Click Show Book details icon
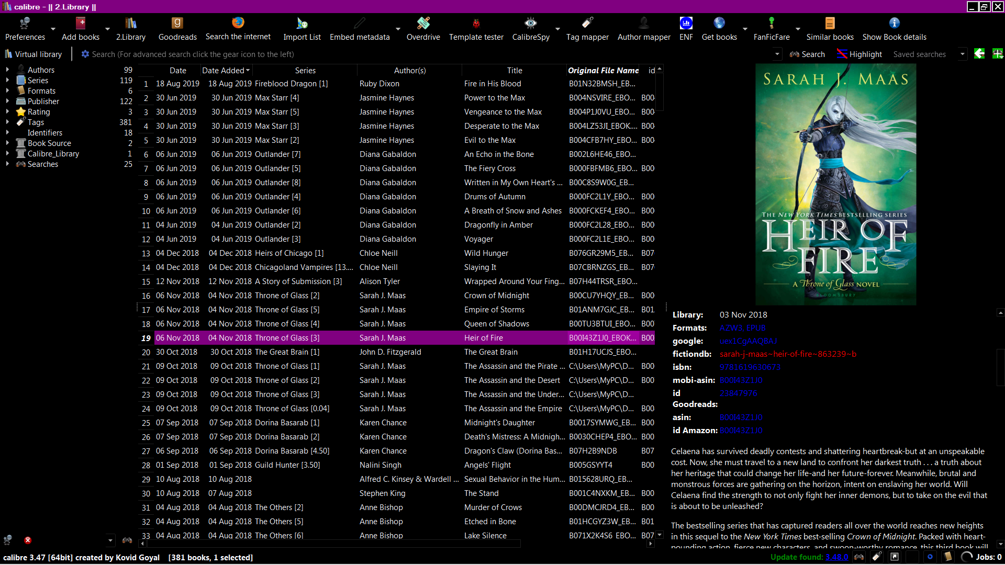Viewport: 1005px width, 565px height. pyautogui.click(x=894, y=23)
